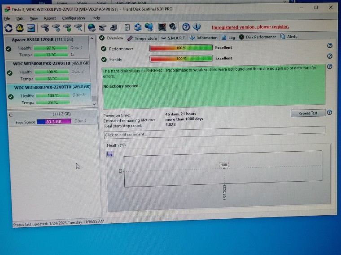The image size is (341, 255).
Task: Select the C: partition free space entry
Action: click(52, 118)
